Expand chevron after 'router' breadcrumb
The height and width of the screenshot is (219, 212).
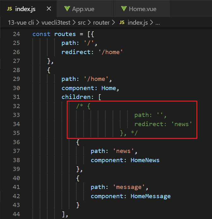click(x=113, y=22)
